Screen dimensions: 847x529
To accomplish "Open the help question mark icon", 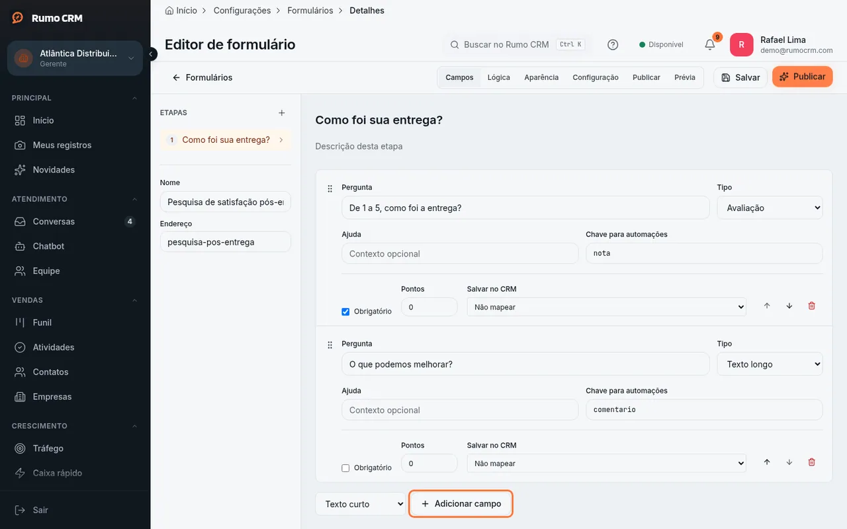I will pos(613,44).
